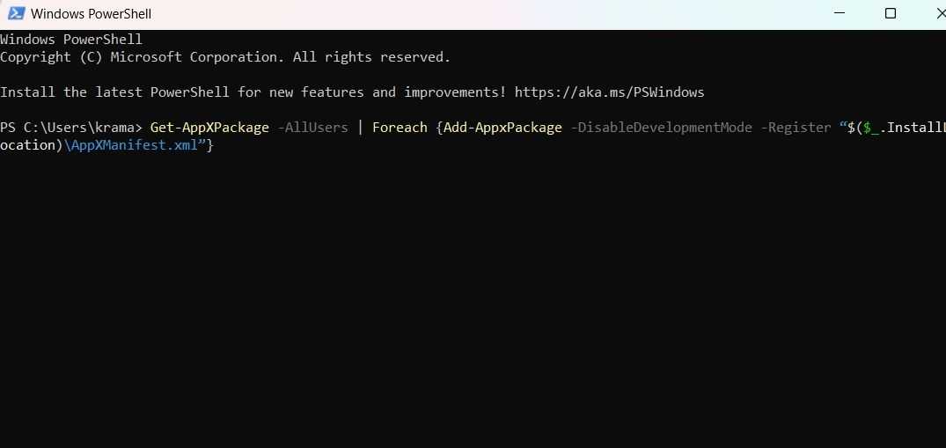Click the green $_ variable
Image resolution: width=946 pixels, height=448 pixels.
click(870, 128)
